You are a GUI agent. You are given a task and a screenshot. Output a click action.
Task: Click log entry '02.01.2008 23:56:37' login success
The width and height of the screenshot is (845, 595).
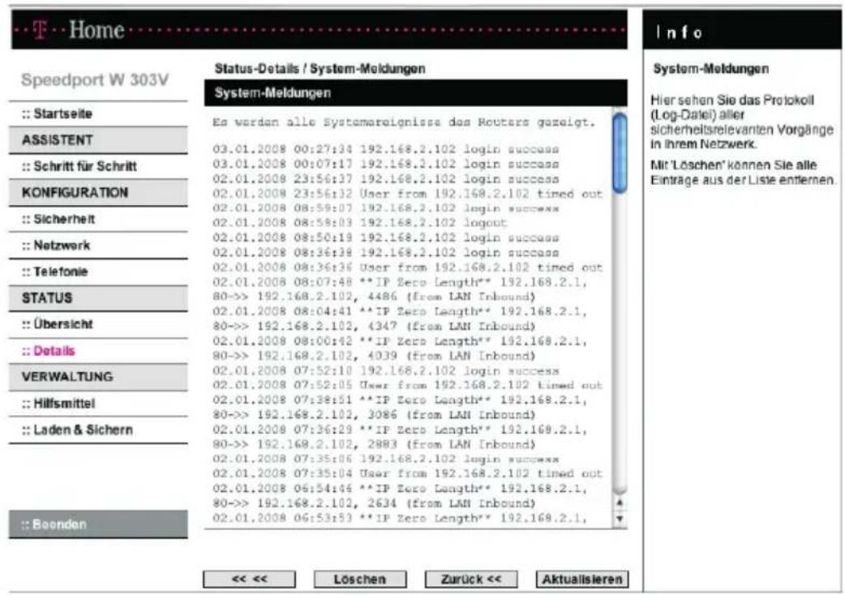(385, 179)
